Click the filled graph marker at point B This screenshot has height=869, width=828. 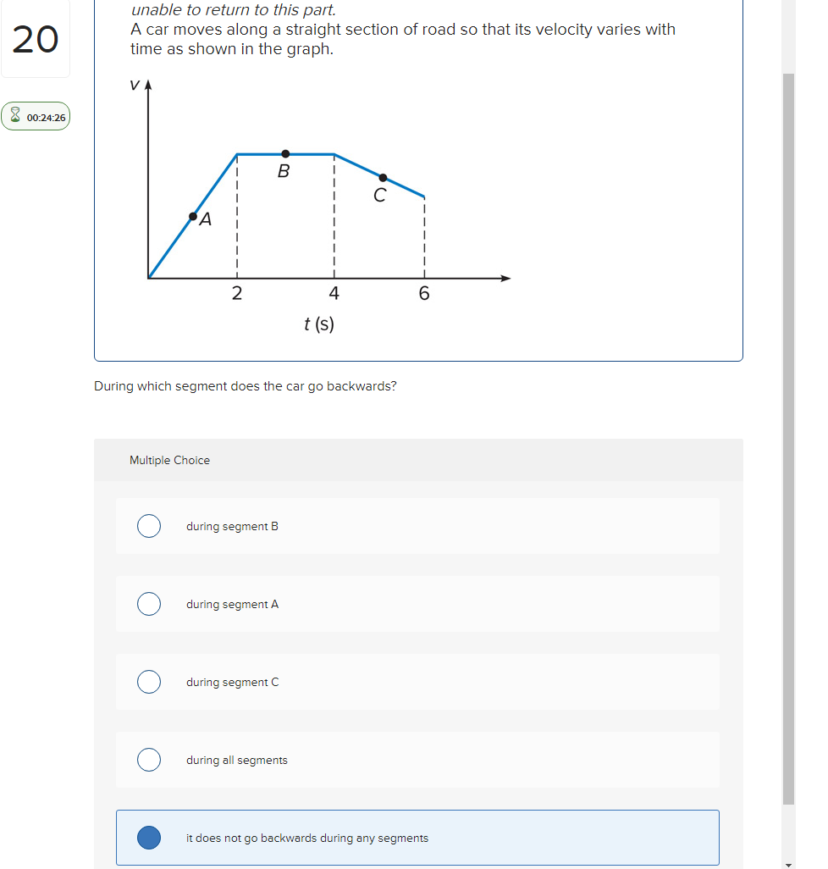click(285, 154)
